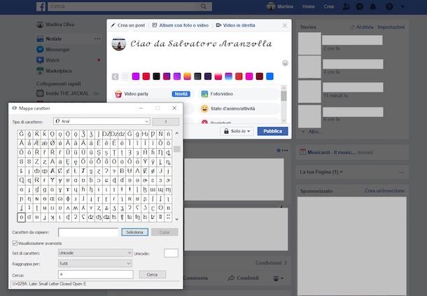The width and height of the screenshot is (427, 296).
Task: Open Martina Oliva profile in sidebar
Action: [55, 25]
